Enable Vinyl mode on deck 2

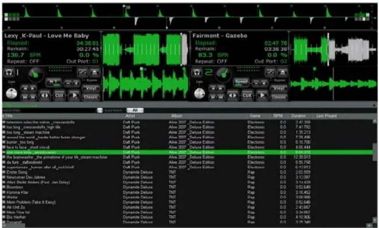(279, 88)
